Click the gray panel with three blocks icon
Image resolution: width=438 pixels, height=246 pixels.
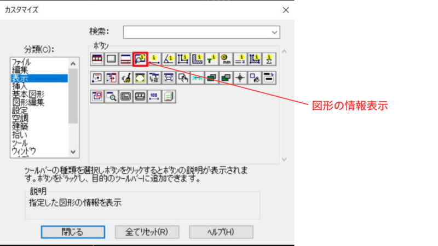(140, 97)
